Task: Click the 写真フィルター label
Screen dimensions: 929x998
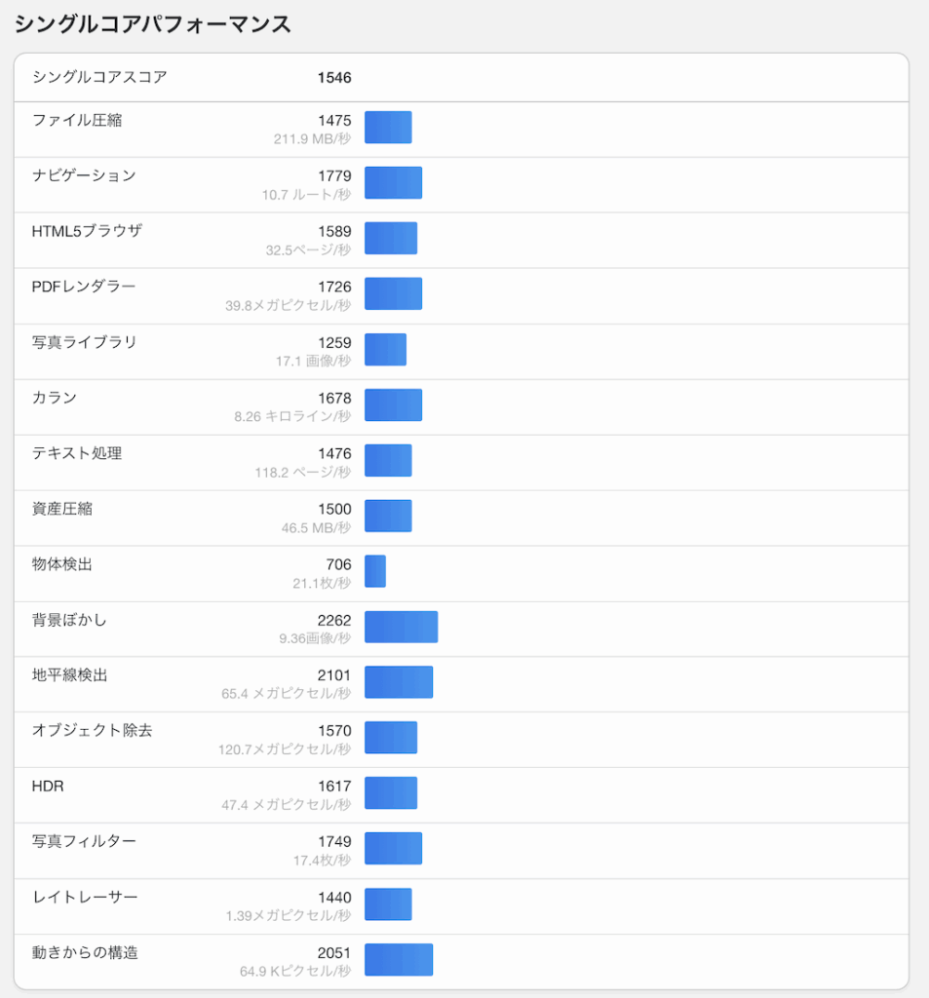Action: tap(84, 841)
